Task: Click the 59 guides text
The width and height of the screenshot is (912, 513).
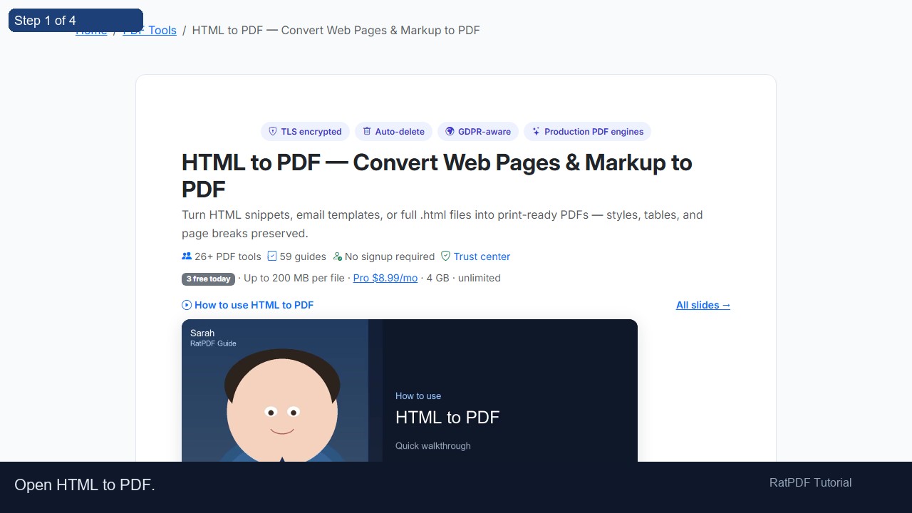Action: click(303, 256)
